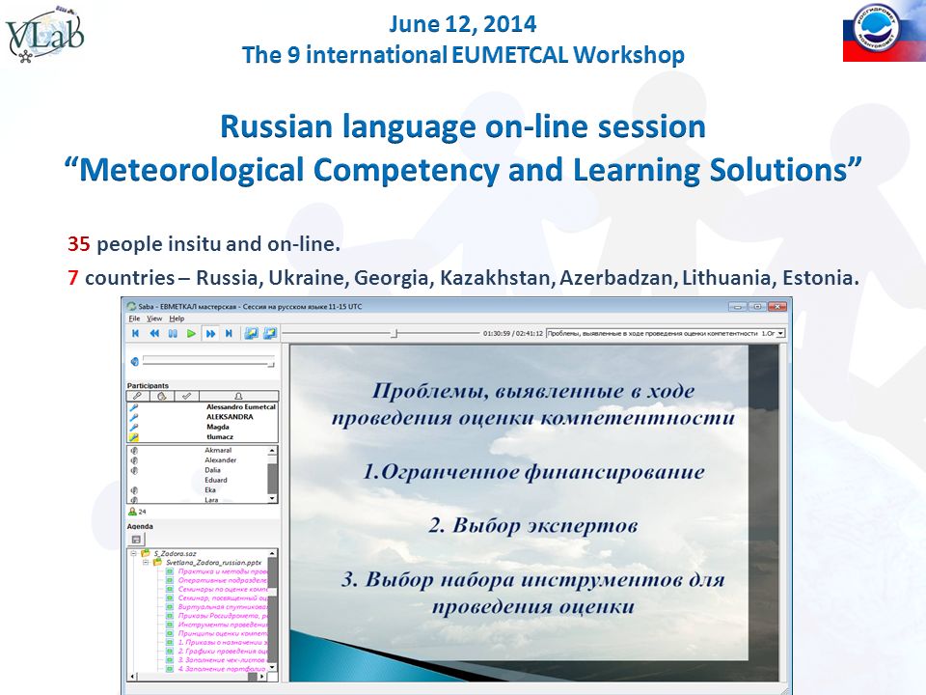Click the S_Zadora.saz folder icon
The height and width of the screenshot is (695, 926).
point(146,553)
